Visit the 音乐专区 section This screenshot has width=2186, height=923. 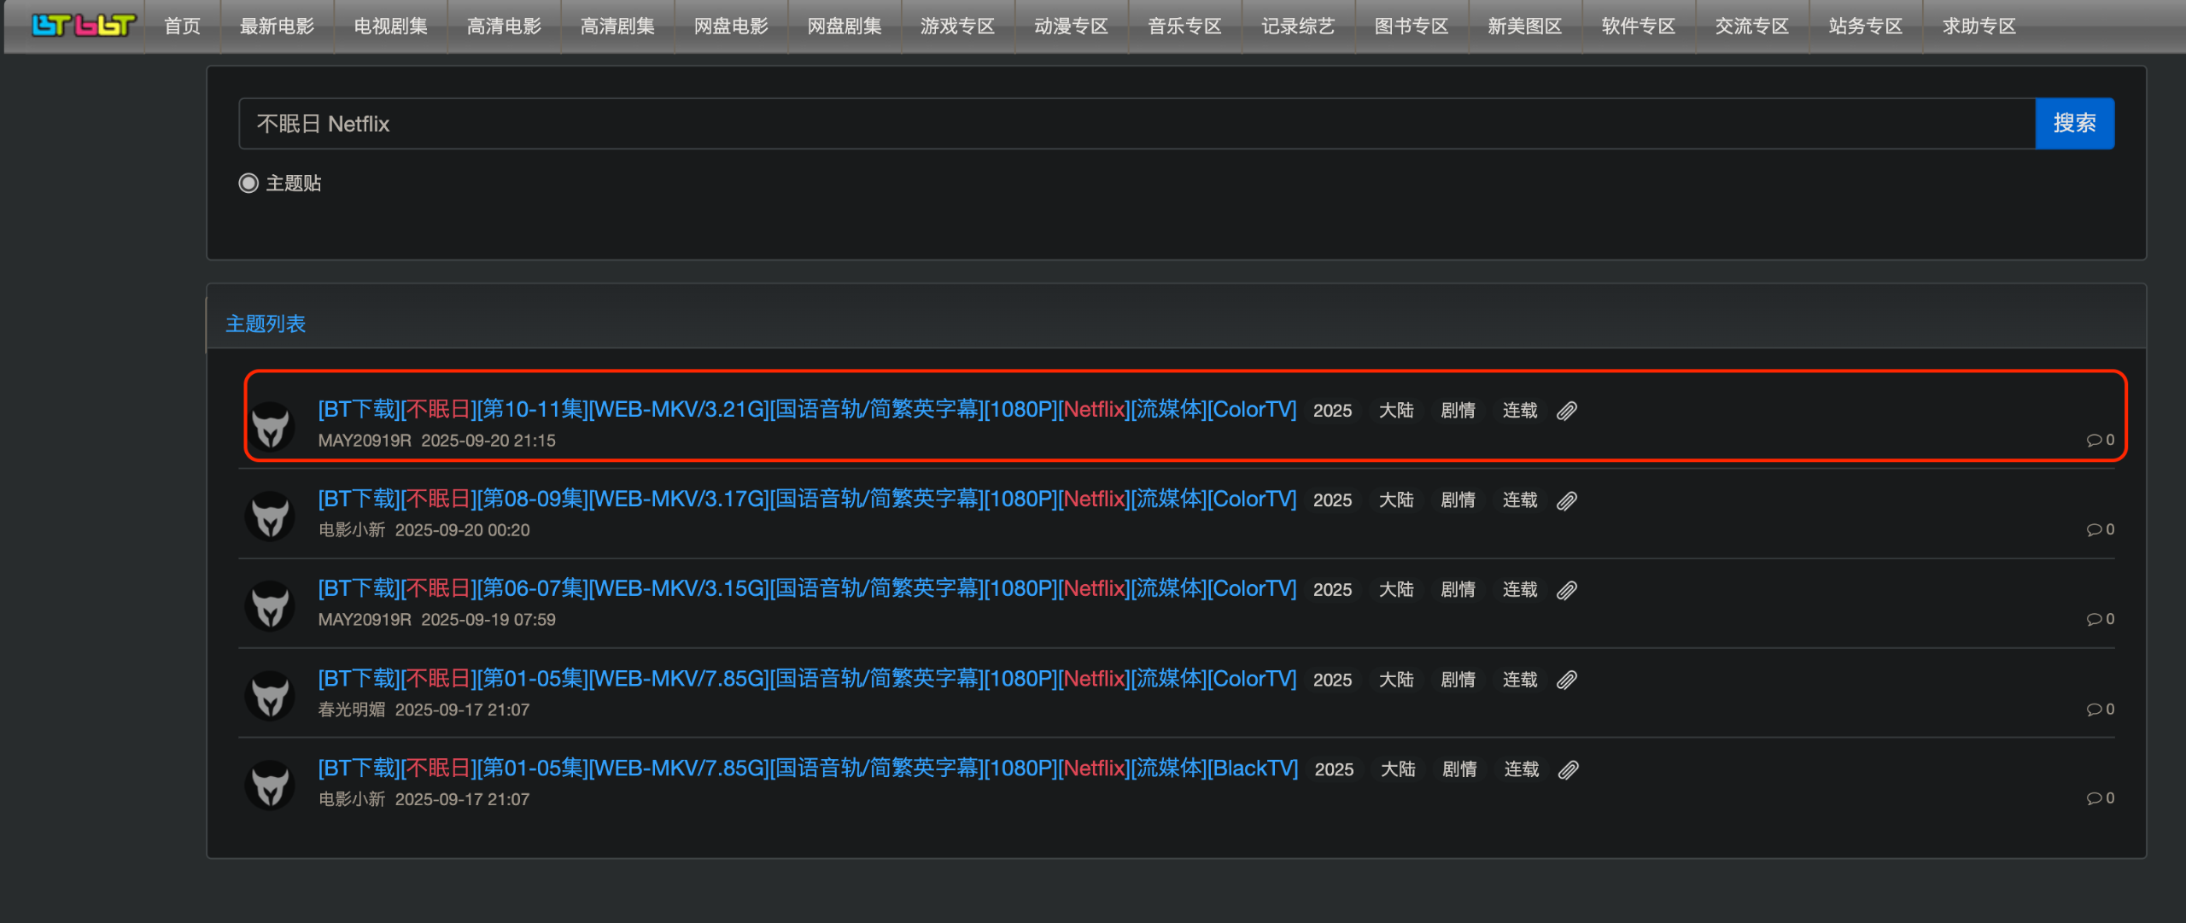(1185, 26)
